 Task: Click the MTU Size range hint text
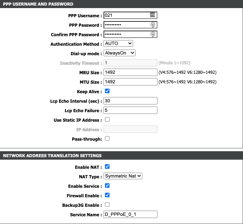187,82
